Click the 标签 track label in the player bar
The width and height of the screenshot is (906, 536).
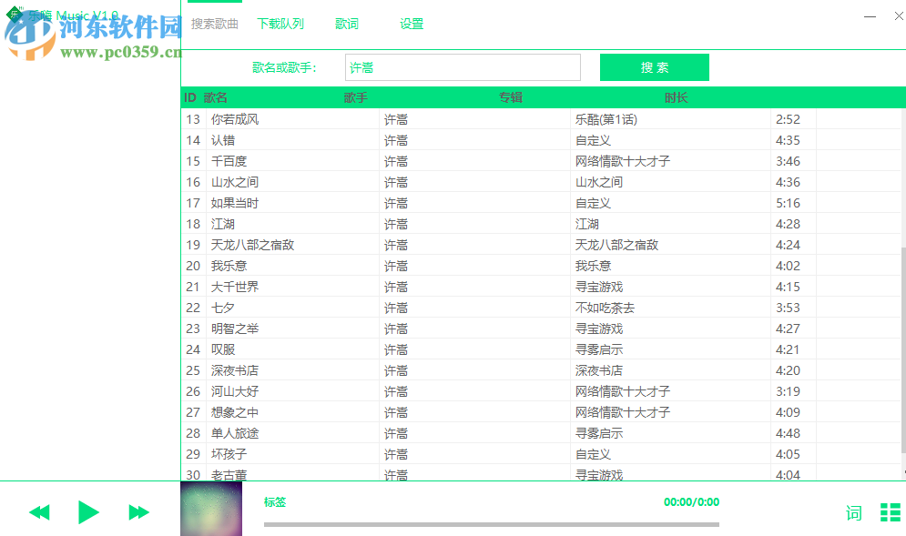(273, 501)
